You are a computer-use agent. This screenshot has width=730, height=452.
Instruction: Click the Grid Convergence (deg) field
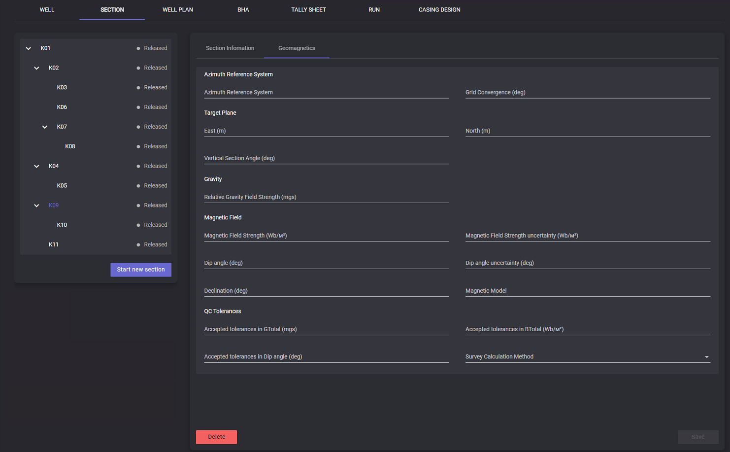[587, 93]
